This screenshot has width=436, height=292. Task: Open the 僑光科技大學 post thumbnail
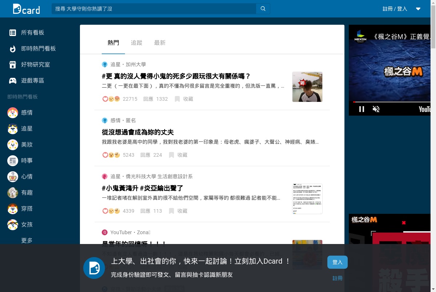pyautogui.click(x=307, y=199)
